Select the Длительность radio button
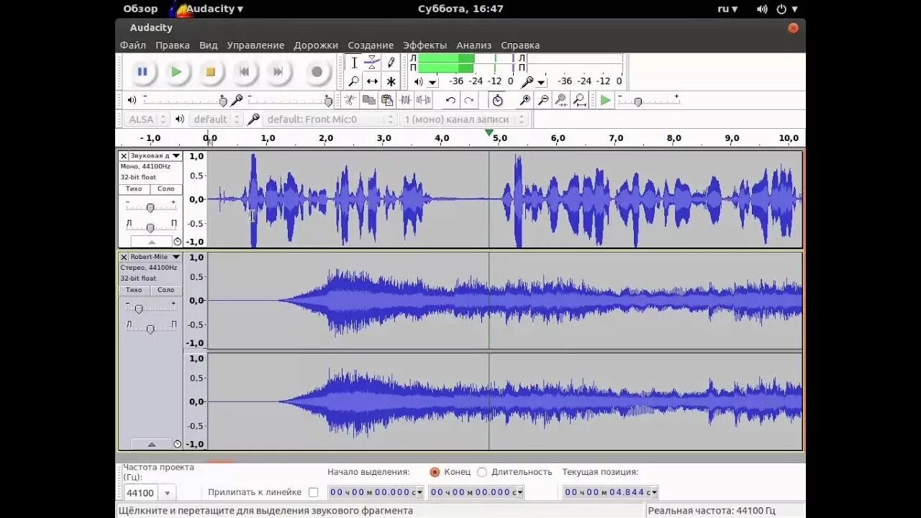The height and width of the screenshot is (518, 921). click(482, 472)
